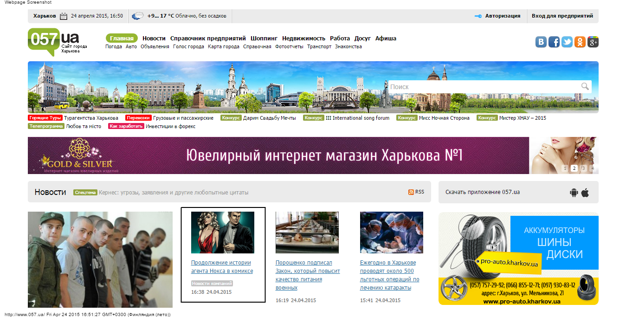Open the Досуг menu item
Screen dimensions: 626x317
362,39
